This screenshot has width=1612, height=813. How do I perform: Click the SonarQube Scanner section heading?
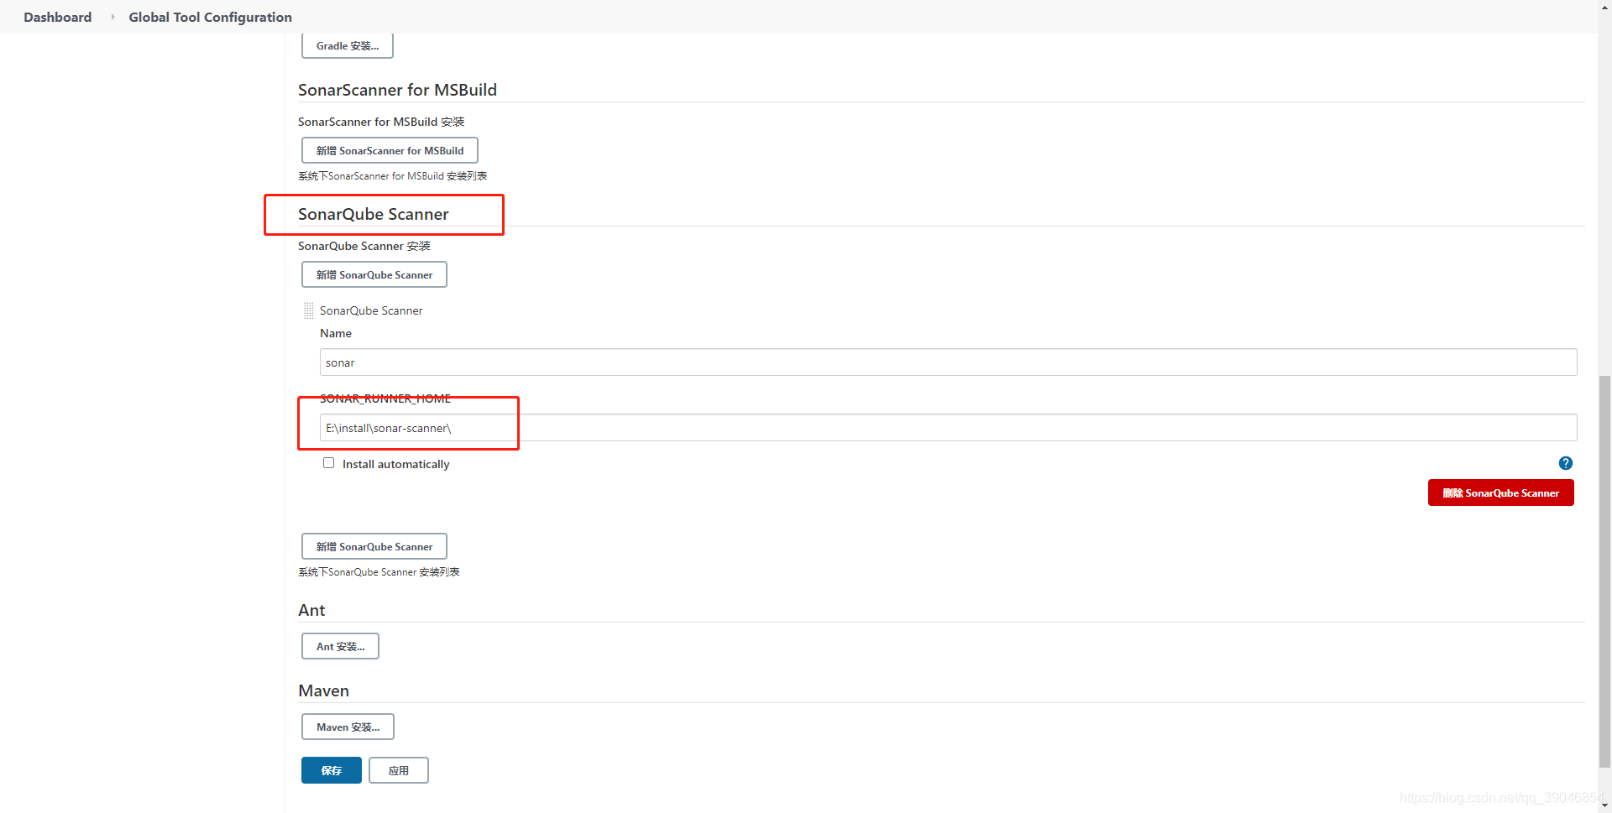[x=374, y=214]
